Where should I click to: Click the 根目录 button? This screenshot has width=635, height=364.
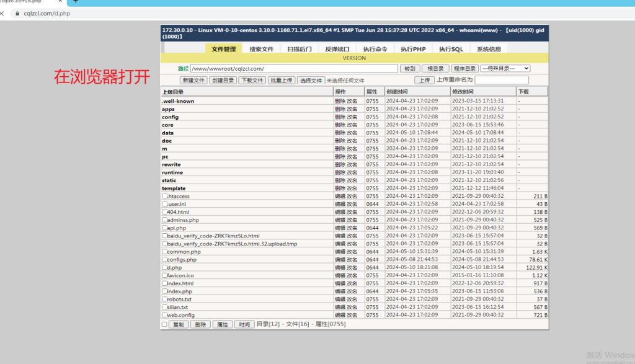coord(435,69)
